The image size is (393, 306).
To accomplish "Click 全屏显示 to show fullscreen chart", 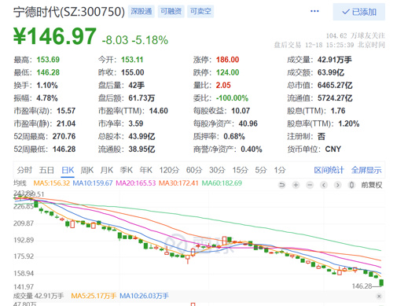I will [x=366, y=170].
